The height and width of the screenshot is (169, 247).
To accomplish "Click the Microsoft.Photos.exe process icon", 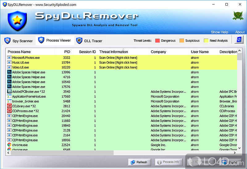I will (x=9, y=57).
